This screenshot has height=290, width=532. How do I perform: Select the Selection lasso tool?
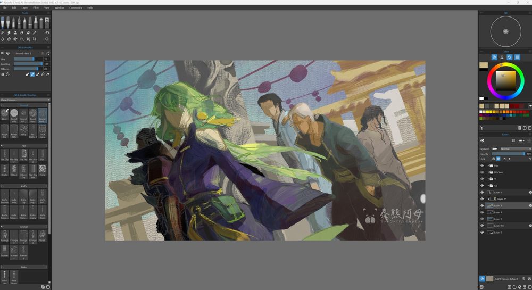pyautogui.click(x=22, y=39)
